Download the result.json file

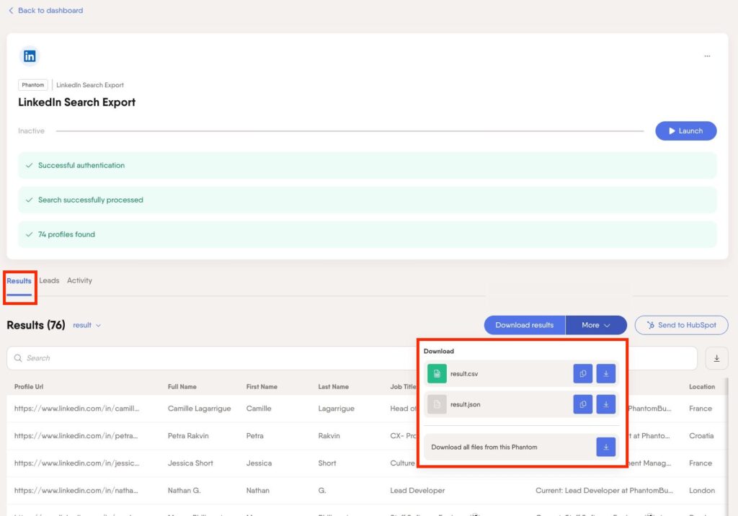coord(606,404)
